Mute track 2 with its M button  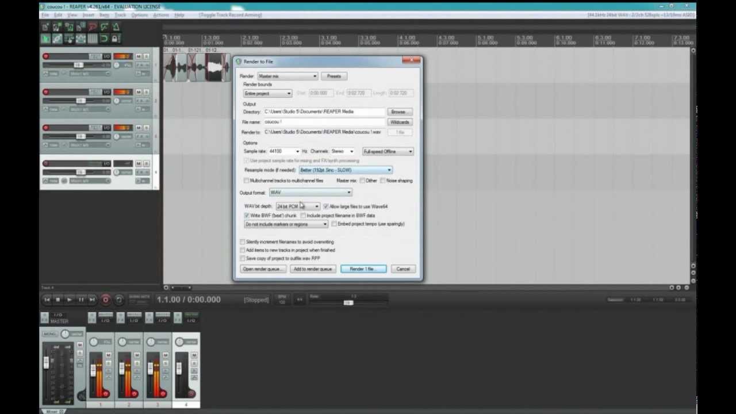pyautogui.click(x=139, y=92)
